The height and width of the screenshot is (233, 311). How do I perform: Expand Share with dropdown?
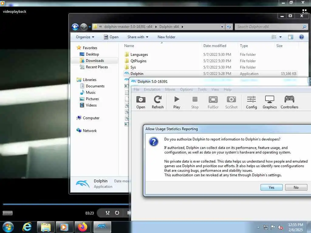[138, 37]
